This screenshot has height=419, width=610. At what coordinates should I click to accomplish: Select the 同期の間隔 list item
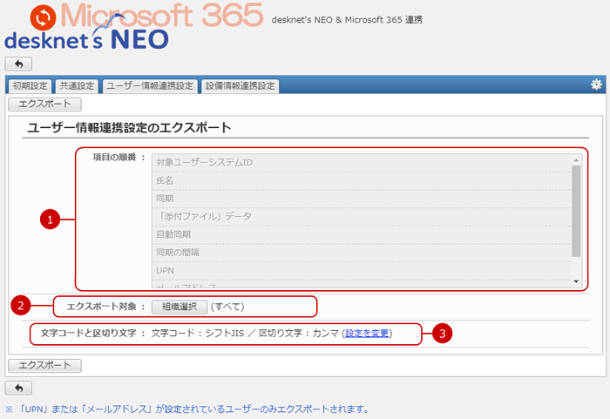(x=361, y=253)
